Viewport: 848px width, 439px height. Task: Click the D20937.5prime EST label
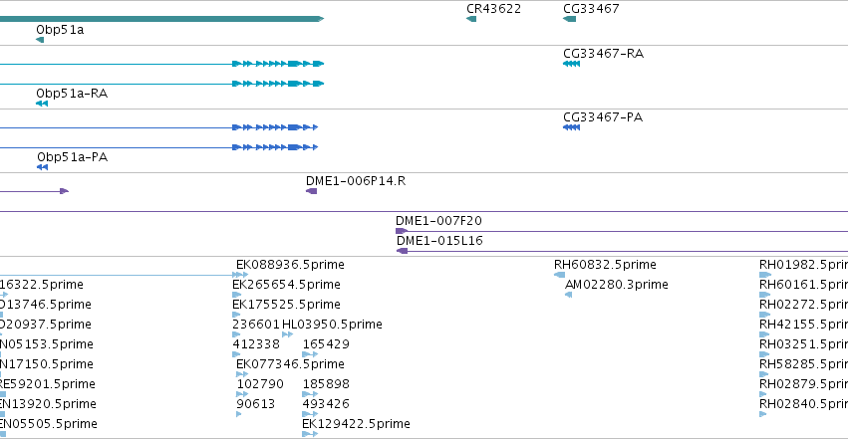pyautogui.click(x=46, y=325)
